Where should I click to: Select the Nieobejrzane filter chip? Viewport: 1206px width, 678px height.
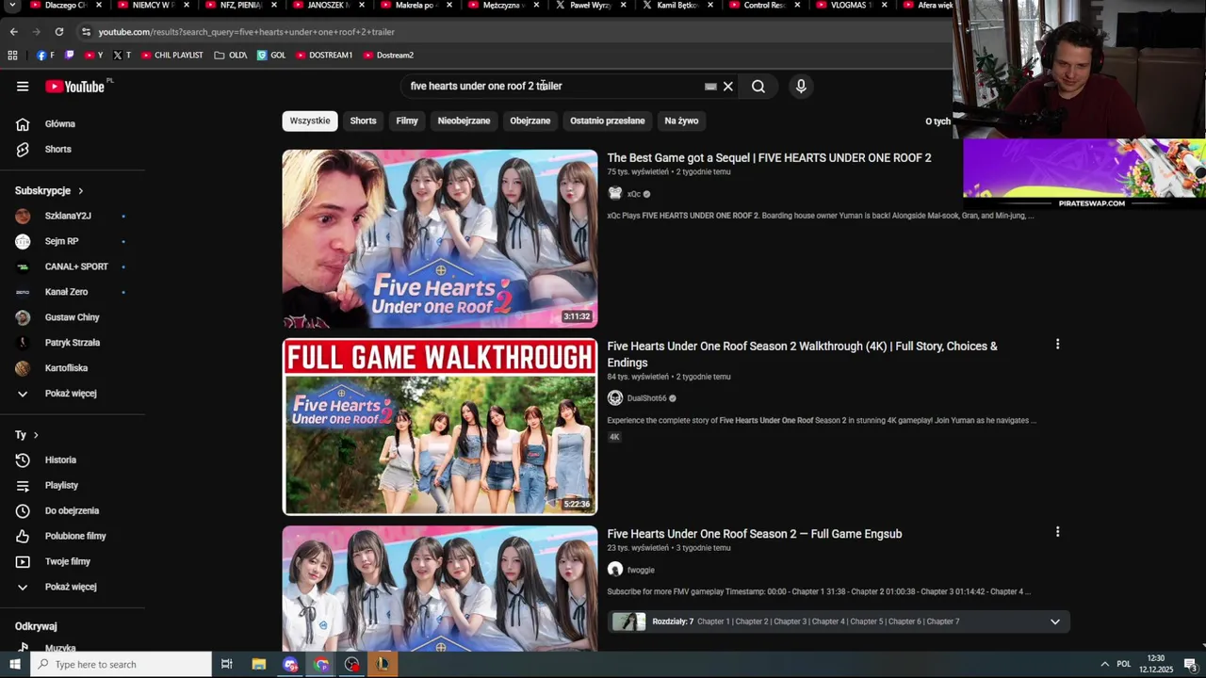click(x=464, y=121)
